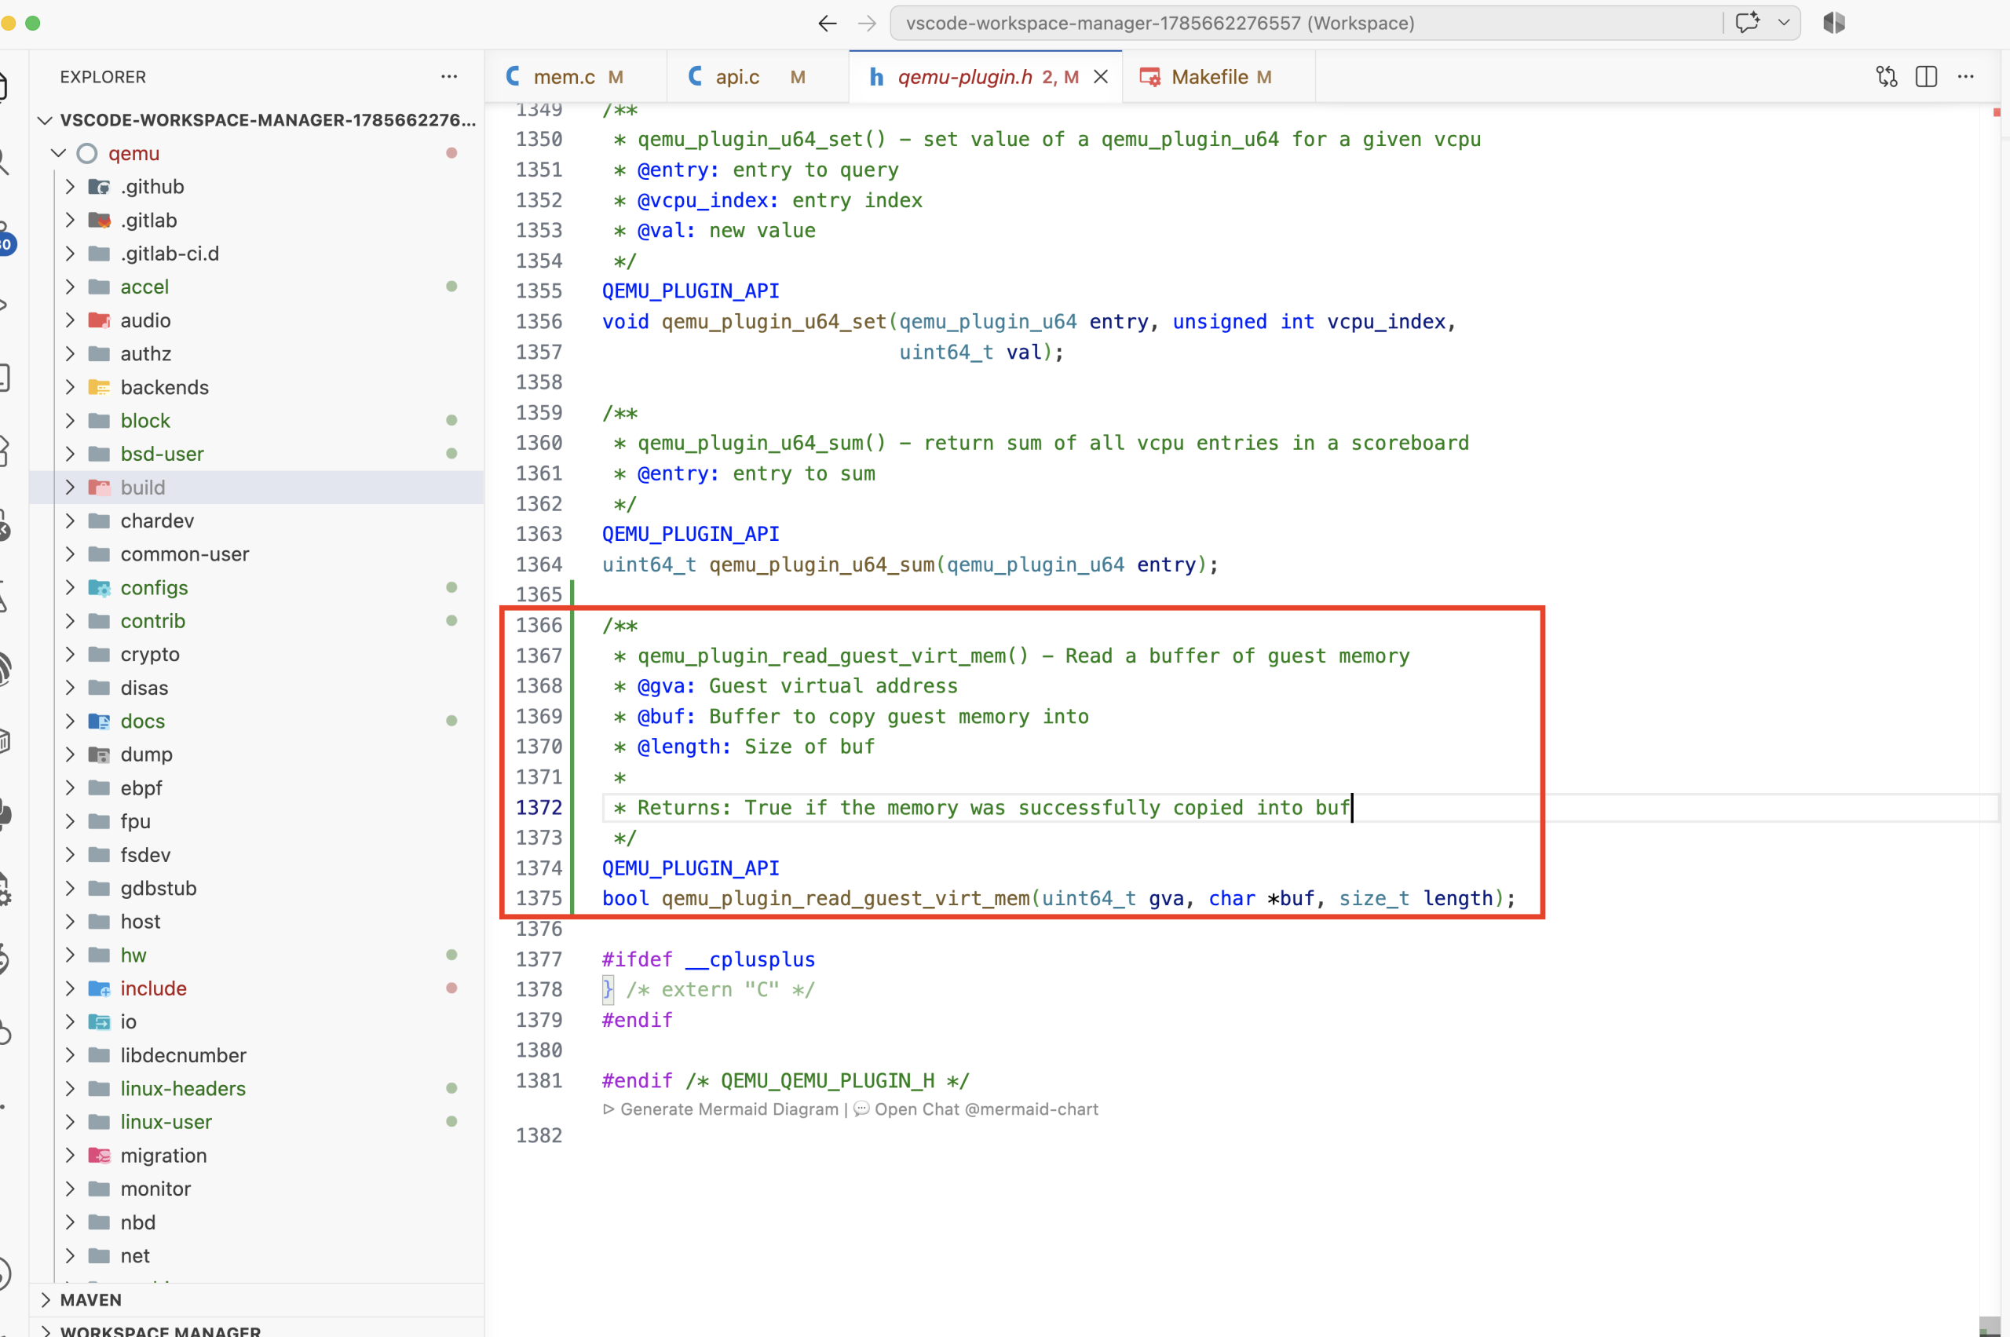Click Open Chat @mermaid-chart code lens

click(977, 1109)
